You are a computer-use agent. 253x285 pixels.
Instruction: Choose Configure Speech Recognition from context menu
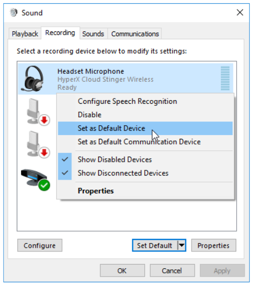point(145,102)
